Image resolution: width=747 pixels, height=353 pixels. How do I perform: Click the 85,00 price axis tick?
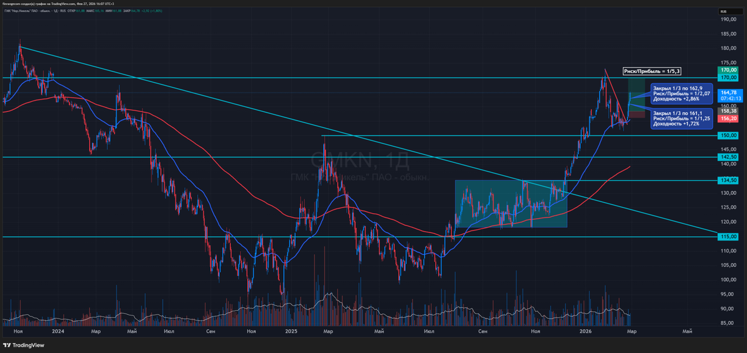[x=728, y=323]
